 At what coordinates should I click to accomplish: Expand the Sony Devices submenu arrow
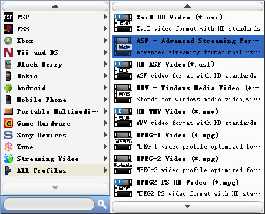click(105, 135)
